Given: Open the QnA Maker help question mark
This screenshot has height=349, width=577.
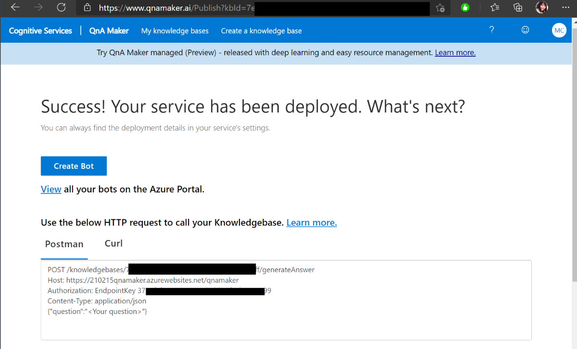Looking at the screenshot, I should click(491, 30).
